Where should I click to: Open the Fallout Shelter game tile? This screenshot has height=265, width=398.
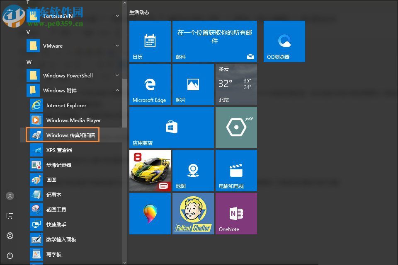[x=193, y=213]
